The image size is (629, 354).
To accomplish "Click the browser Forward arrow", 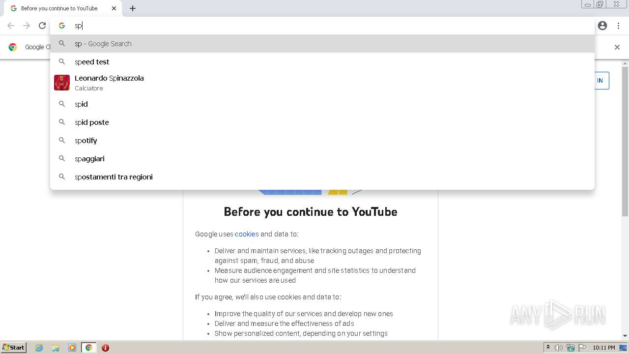I will click(27, 26).
